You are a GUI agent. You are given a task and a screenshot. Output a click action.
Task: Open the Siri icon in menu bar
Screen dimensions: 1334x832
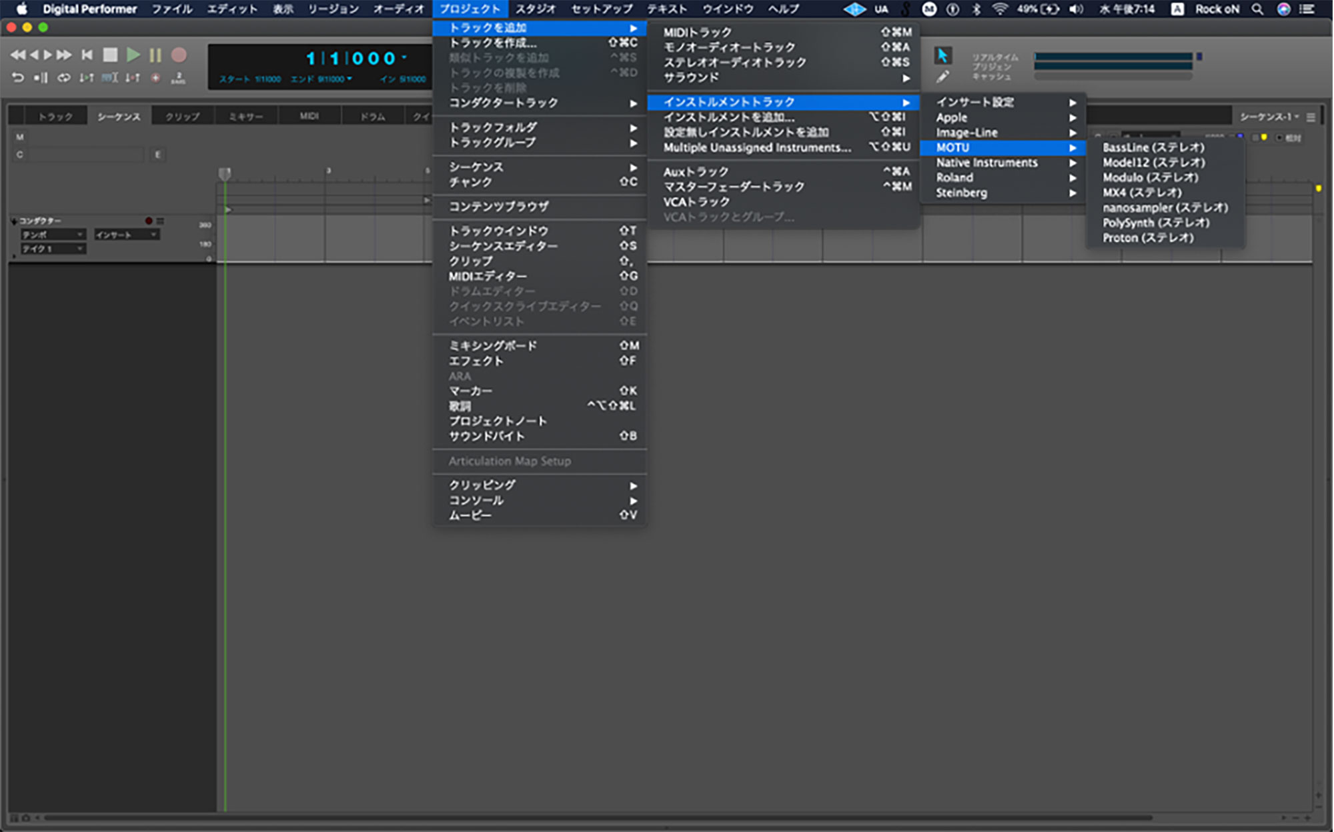click(x=1283, y=9)
